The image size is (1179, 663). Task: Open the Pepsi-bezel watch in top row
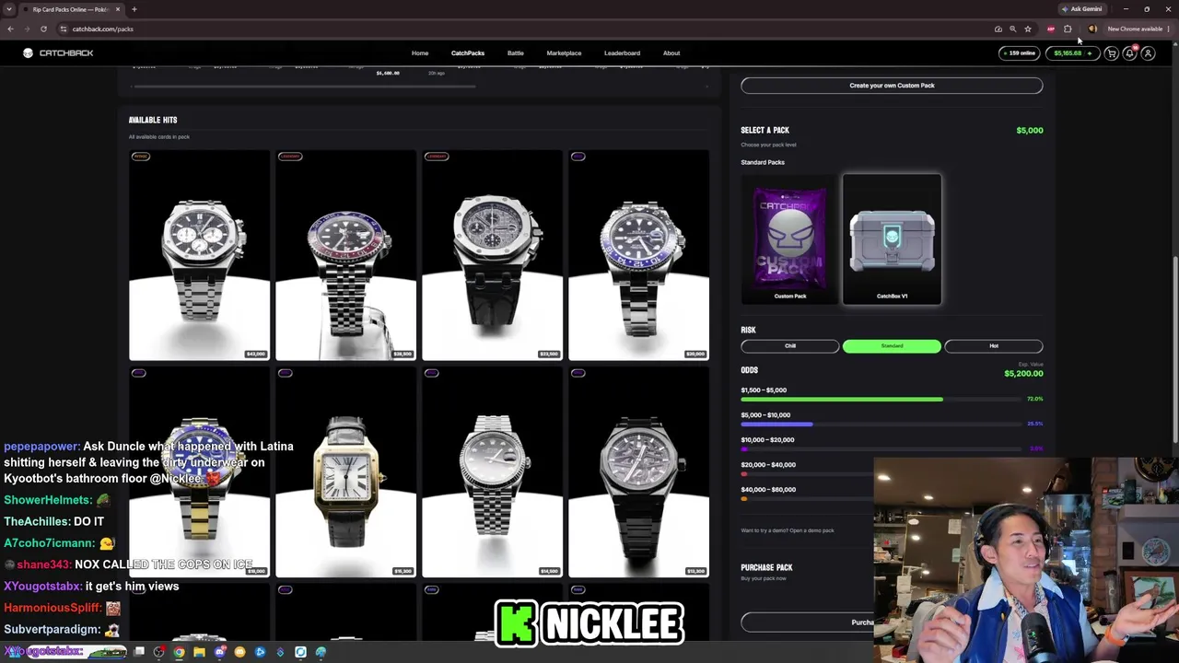coord(345,255)
